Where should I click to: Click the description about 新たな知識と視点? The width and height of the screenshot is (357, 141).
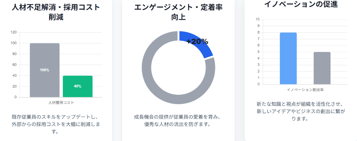point(301,111)
